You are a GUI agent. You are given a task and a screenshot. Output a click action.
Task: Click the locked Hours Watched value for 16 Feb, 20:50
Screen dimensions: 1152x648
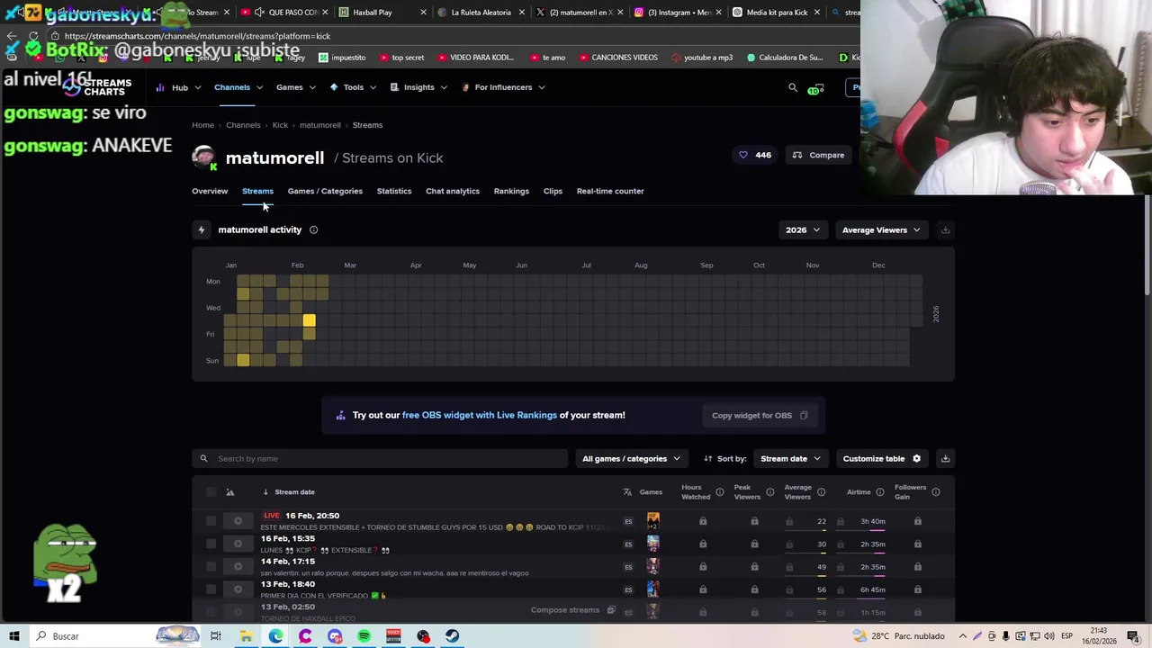[703, 521]
